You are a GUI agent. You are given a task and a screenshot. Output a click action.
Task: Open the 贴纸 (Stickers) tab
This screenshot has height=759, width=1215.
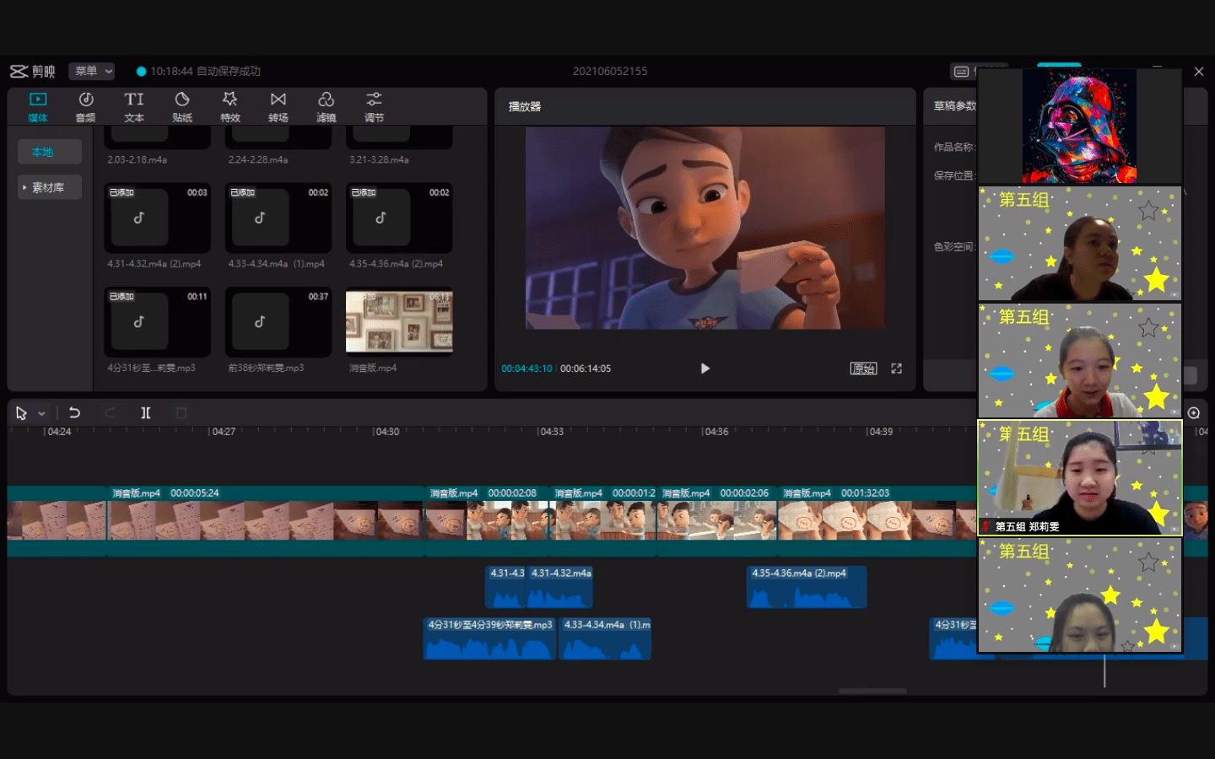tap(182, 107)
